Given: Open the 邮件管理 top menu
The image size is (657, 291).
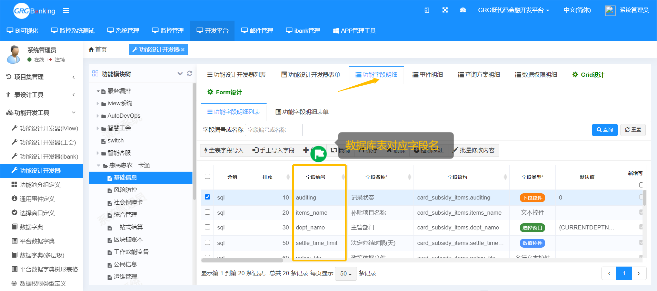Looking at the screenshot, I should point(257,31).
